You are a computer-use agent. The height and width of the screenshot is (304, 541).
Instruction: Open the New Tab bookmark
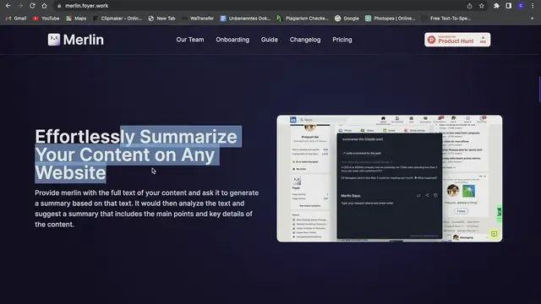(x=161, y=19)
